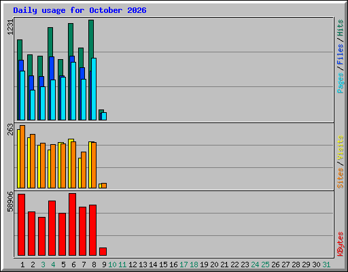
Task: Click the green Hits bar for day 1
Action: coord(20,50)
